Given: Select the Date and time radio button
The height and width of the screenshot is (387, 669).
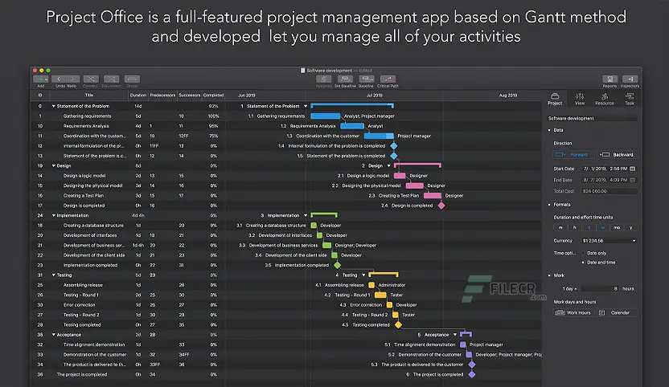Looking at the screenshot, I should point(583,262).
